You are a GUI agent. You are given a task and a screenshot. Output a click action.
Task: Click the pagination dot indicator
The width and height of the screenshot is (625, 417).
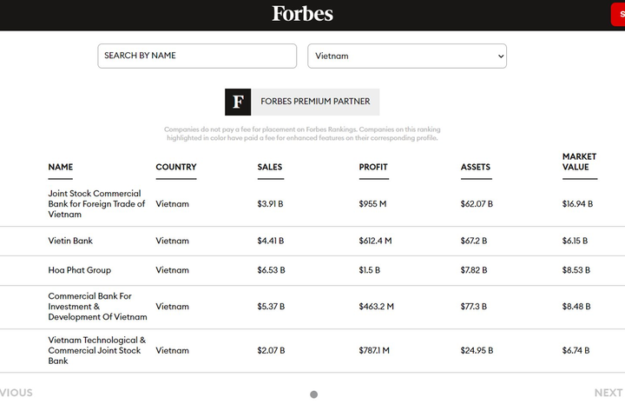tap(314, 394)
